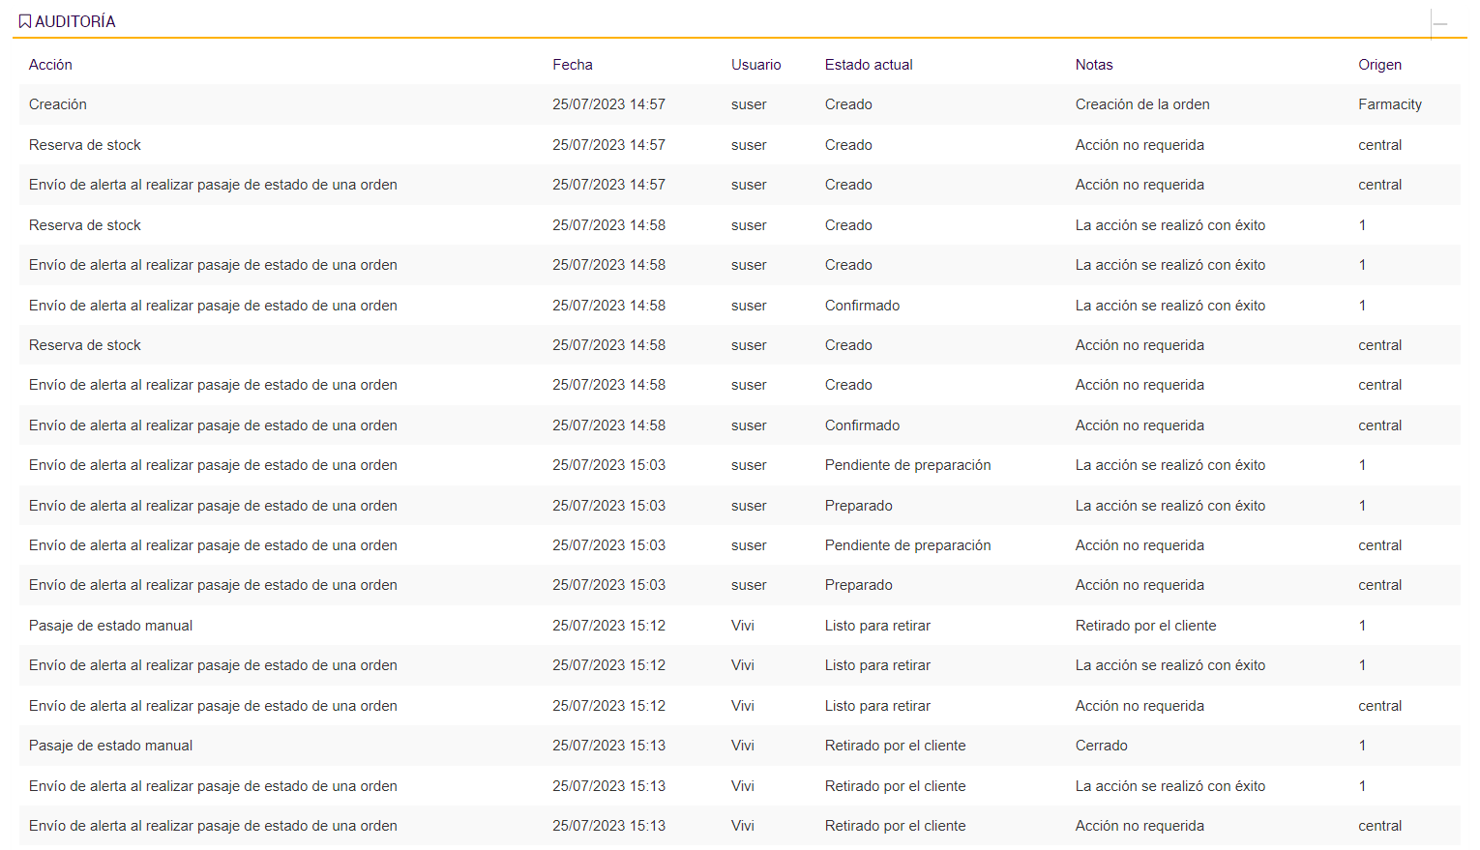This screenshot has width=1480, height=850.
Task: Click the 'Creación de la orden' note
Action: click(1142, 104)
